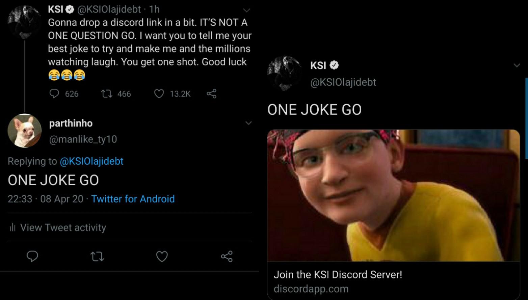Expand the chevron menu on KSI's right tweet

tap(517, 65)
